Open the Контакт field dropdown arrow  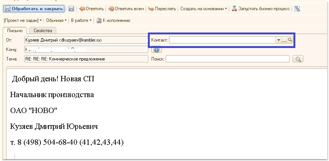[x=279, y=40]
